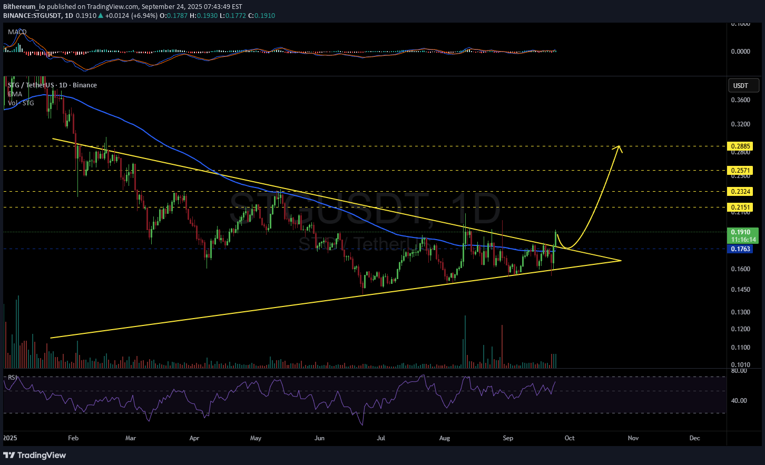765x465 pixels.
Task: Click 0.1100 on the price axis
Action: [741, 348]
